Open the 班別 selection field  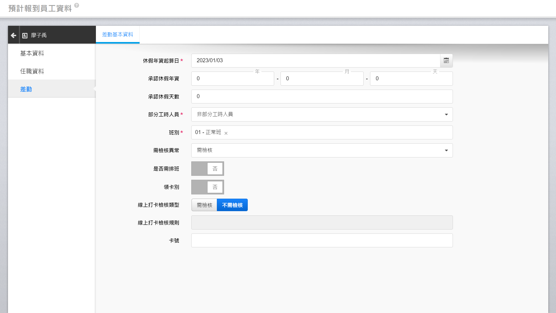[338, 132]
